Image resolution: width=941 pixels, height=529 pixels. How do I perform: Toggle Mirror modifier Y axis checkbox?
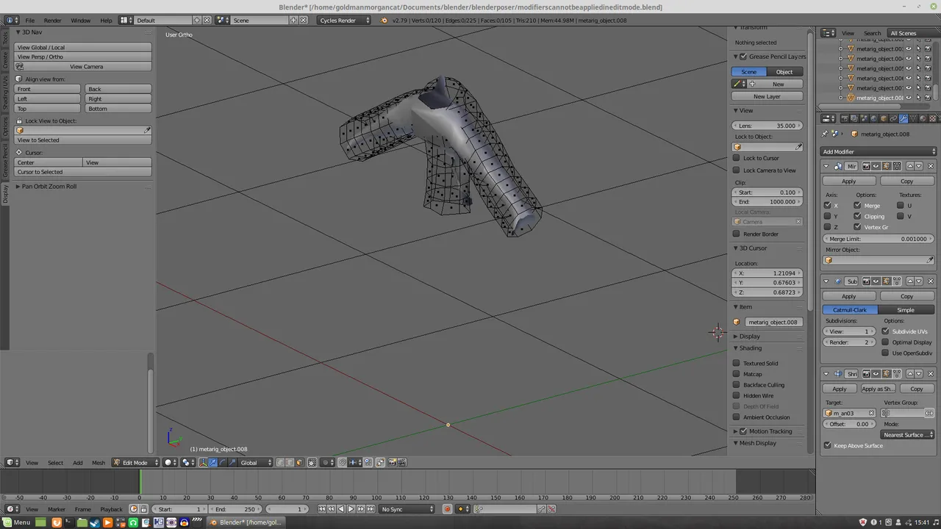click(x=828, y=216)
